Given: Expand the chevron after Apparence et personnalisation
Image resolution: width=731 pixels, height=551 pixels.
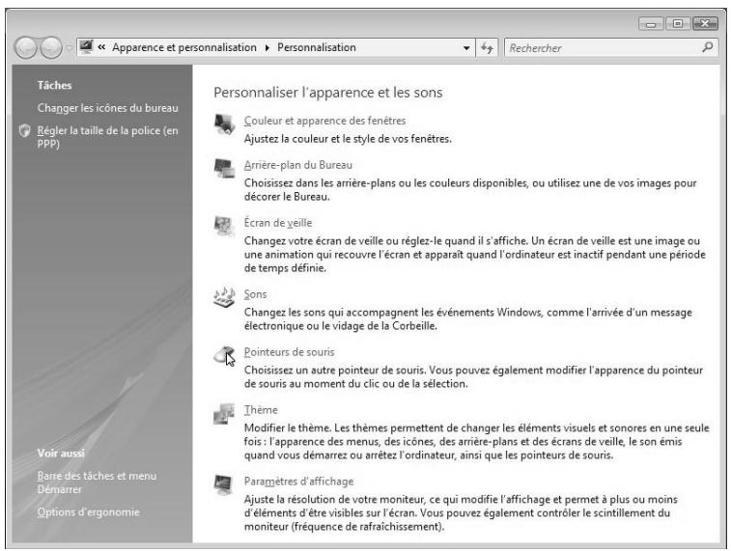Looking at the screenshot, I should [x=267, y=48].
